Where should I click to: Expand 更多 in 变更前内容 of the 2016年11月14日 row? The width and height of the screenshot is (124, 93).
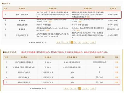[48, 30]
